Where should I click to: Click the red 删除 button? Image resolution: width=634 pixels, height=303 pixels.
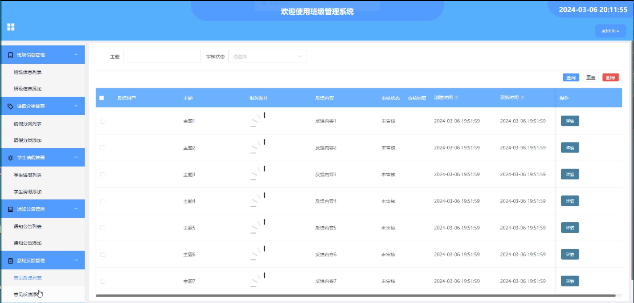pos(611,77)
